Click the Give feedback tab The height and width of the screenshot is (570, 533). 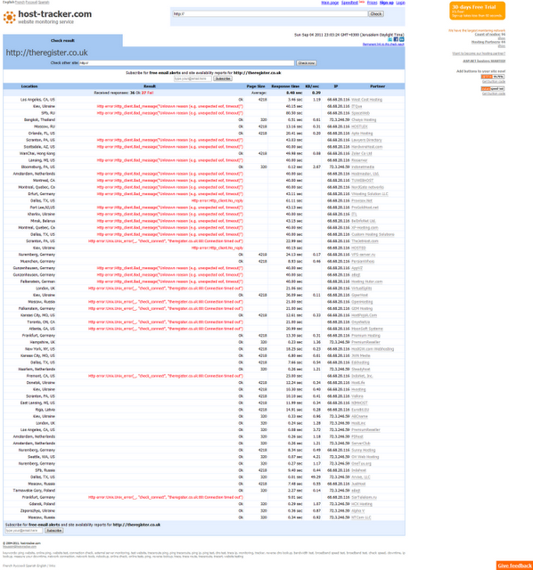[514, 566]
